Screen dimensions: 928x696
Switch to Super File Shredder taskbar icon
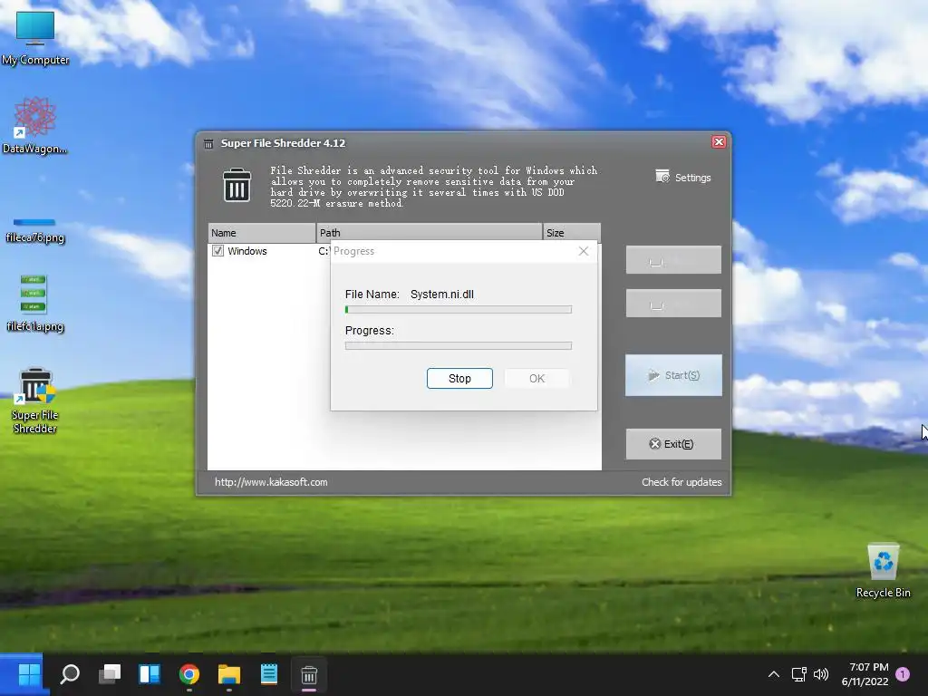click(309, 674)
